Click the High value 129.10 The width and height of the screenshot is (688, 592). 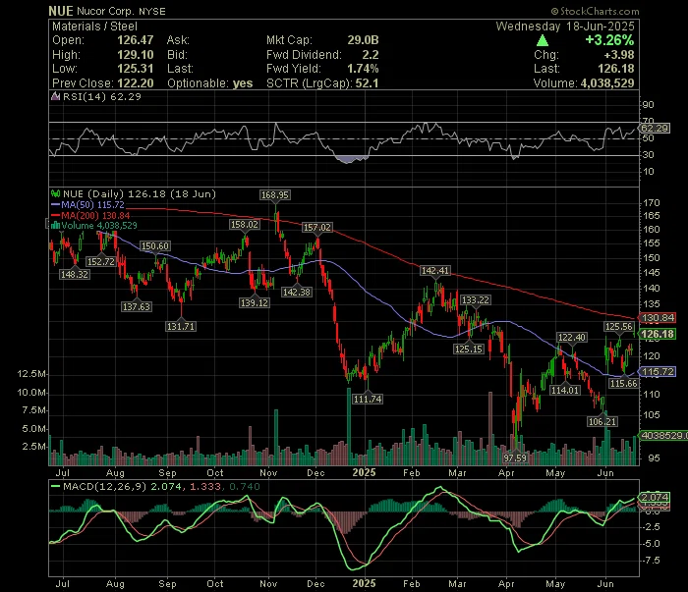click(136, 55)
